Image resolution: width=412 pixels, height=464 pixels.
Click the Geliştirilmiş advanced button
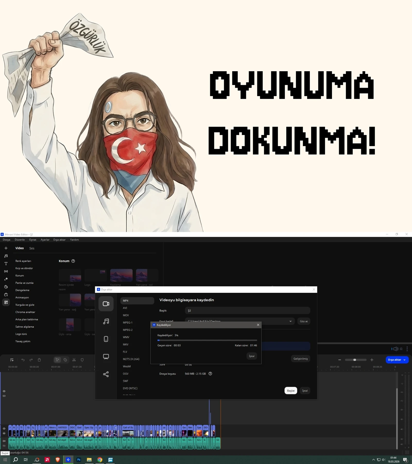pyautogui.click(x=300, y=359)
